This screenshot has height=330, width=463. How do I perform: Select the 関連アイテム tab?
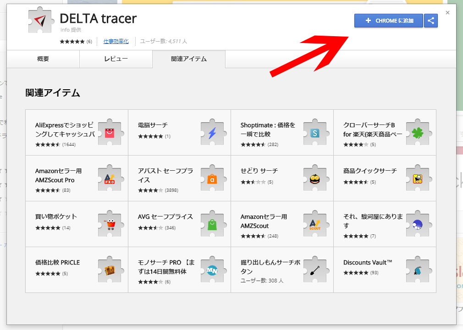pyautogui.click(x=189, y=59)
